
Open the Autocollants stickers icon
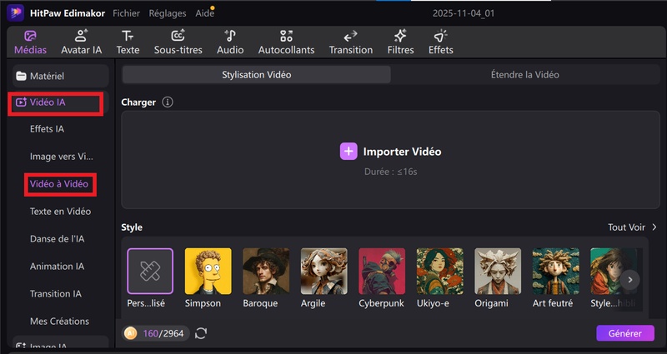coord(286,36)
